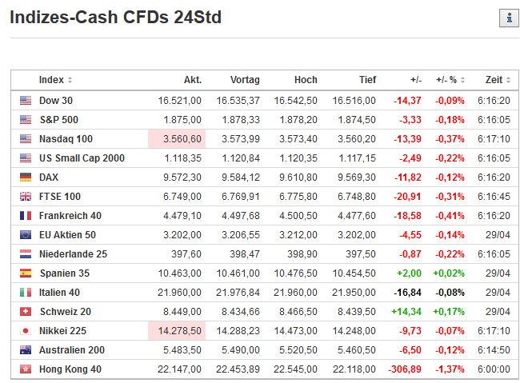Open the S&P 500 index link
The width and height of the screenshot is (520, 383).
(58, 120)
